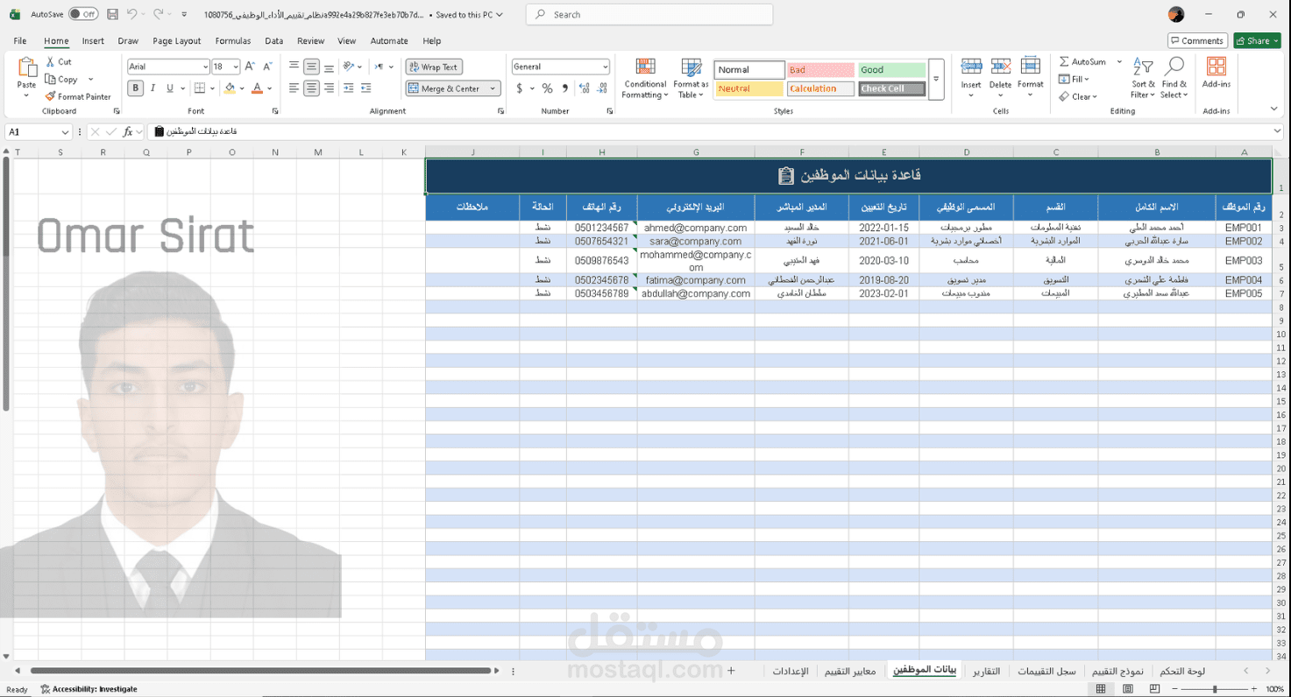Screen dimensions: 1291x697
Task: Toggle the AutoSave switch
Action: (83, 14)
